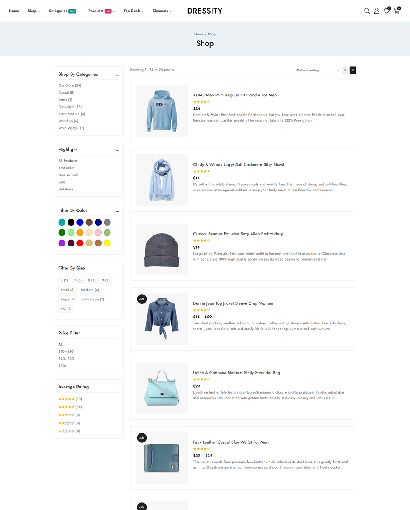Open the Elements menu
The image size is (410, 510).
(x=162, y=11)
